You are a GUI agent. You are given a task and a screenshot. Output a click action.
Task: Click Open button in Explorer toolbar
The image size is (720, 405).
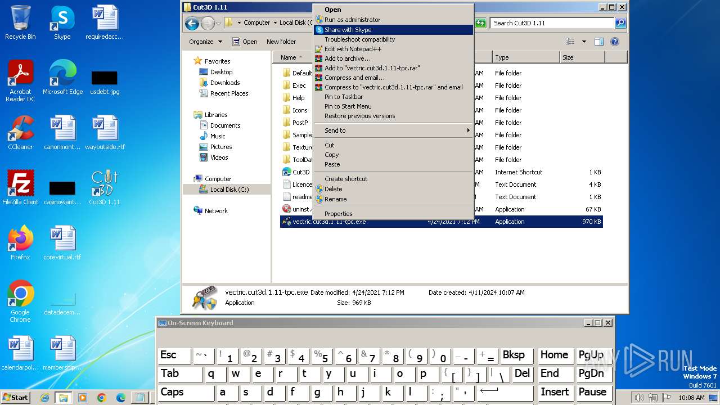click(x=245, y=42)
